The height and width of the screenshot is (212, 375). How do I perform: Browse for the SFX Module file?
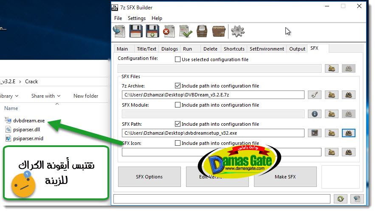pyautogui.click(x=332, y=114)
